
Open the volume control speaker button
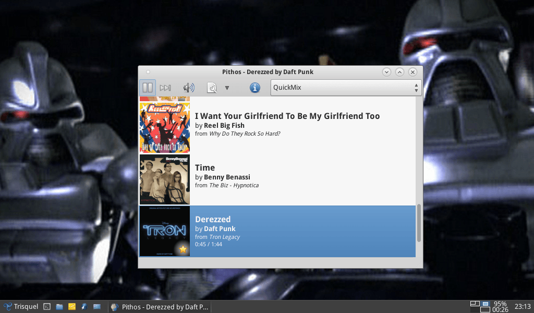click(x=189, y=88)
